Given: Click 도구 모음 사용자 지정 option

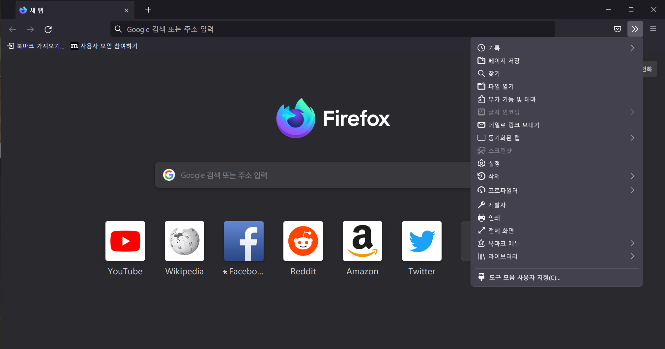Looking at the screenshot, I should (557, 278).
